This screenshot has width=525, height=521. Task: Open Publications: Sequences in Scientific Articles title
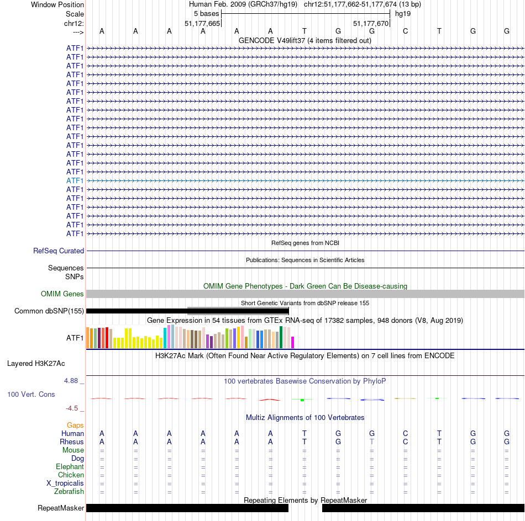click(x=305, y=260)
